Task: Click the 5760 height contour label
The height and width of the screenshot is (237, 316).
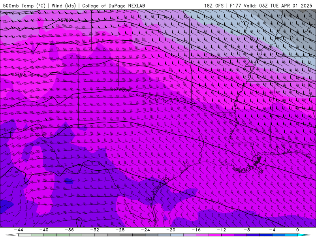Action: (20, 74)
